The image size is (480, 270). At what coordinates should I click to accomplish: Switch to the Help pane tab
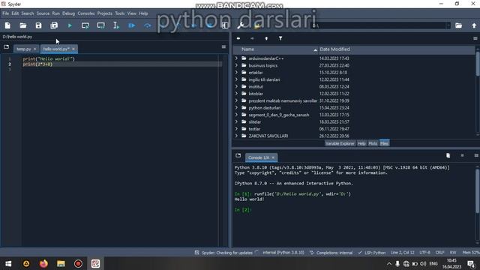(x=361, y=143)
